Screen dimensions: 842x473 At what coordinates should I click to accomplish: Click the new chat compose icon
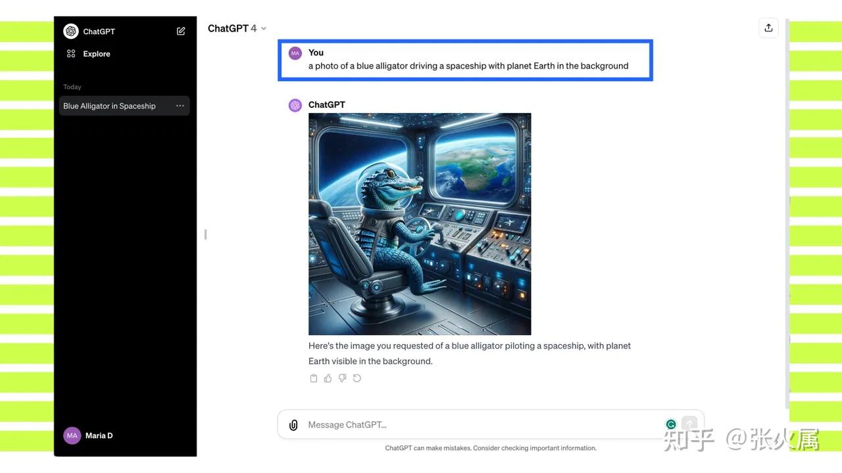click(x=181, y=31)
